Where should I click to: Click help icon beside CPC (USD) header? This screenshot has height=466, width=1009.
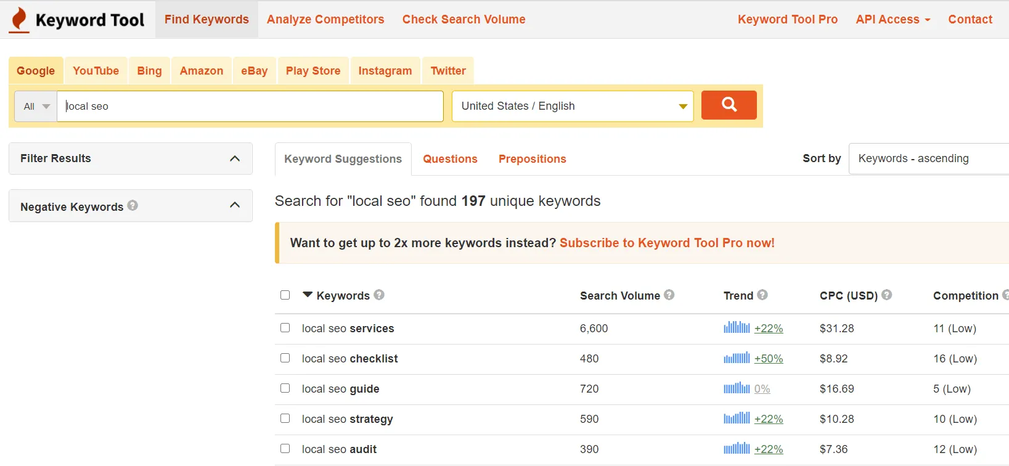click(x=887, y=295)
